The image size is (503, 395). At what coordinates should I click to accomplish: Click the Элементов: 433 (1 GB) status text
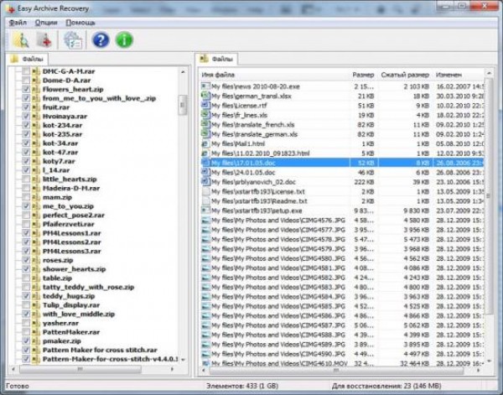click(x=242, y=386)
